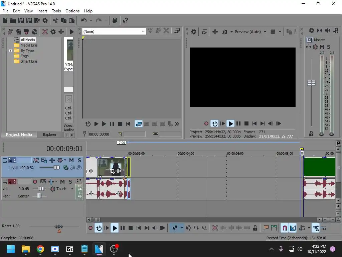Open track 1 Track FX dropdown arrow
Image resolution: width=342 pixels, height=257 pixels.
click(x=65, y=160)
